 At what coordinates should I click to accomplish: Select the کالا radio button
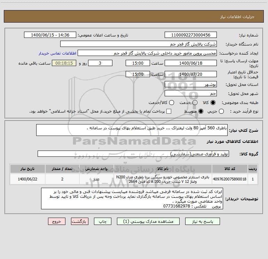coord(213,103)
